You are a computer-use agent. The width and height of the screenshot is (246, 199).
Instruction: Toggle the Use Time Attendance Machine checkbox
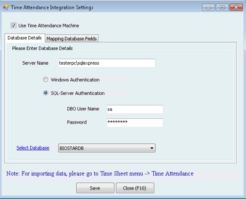point(13,25)
